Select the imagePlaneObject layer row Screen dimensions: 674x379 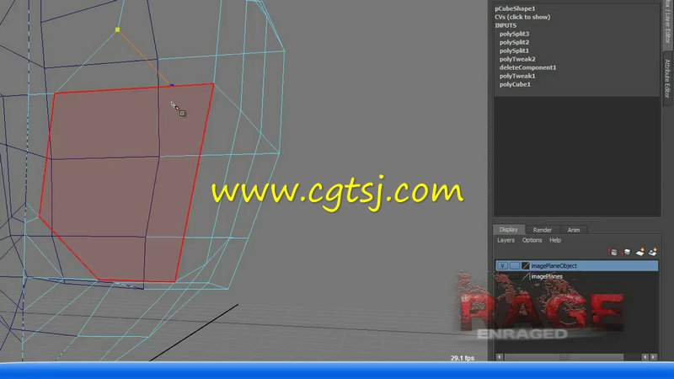pyautogui.click(x=577, y=266)
